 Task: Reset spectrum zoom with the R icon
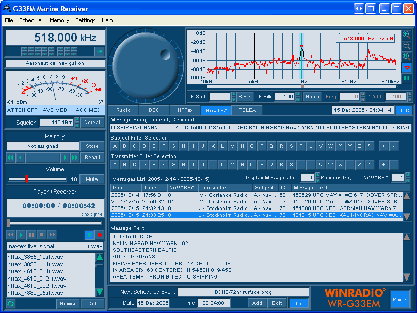[407, 56]
